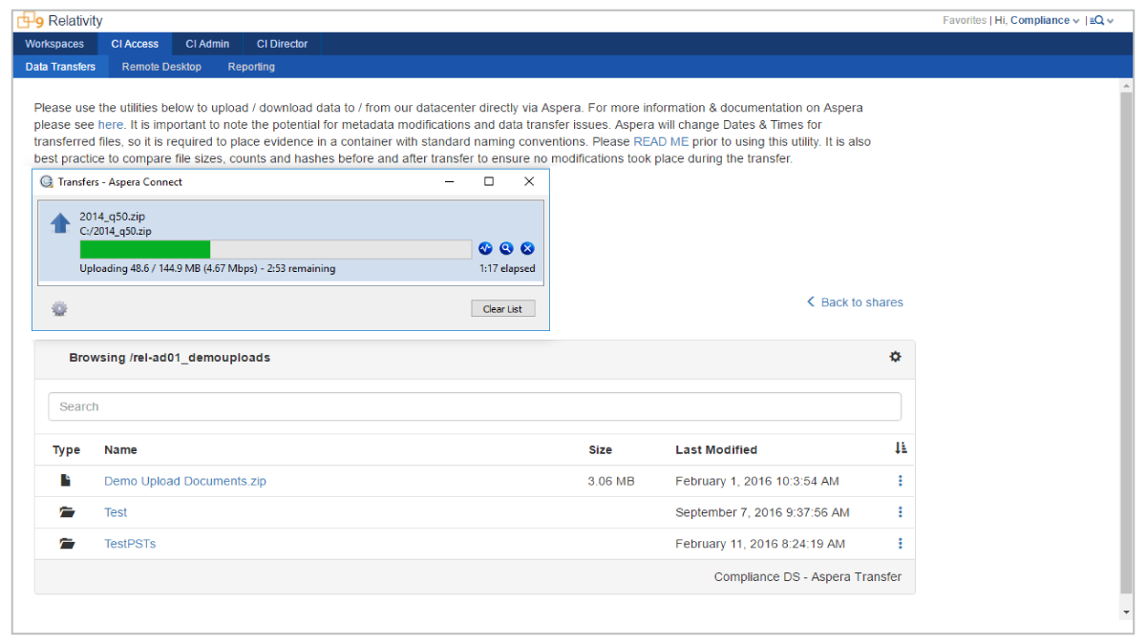
Task: Cancel the 2014_q50.zip transfer
Action: click(x=526, y=248)
